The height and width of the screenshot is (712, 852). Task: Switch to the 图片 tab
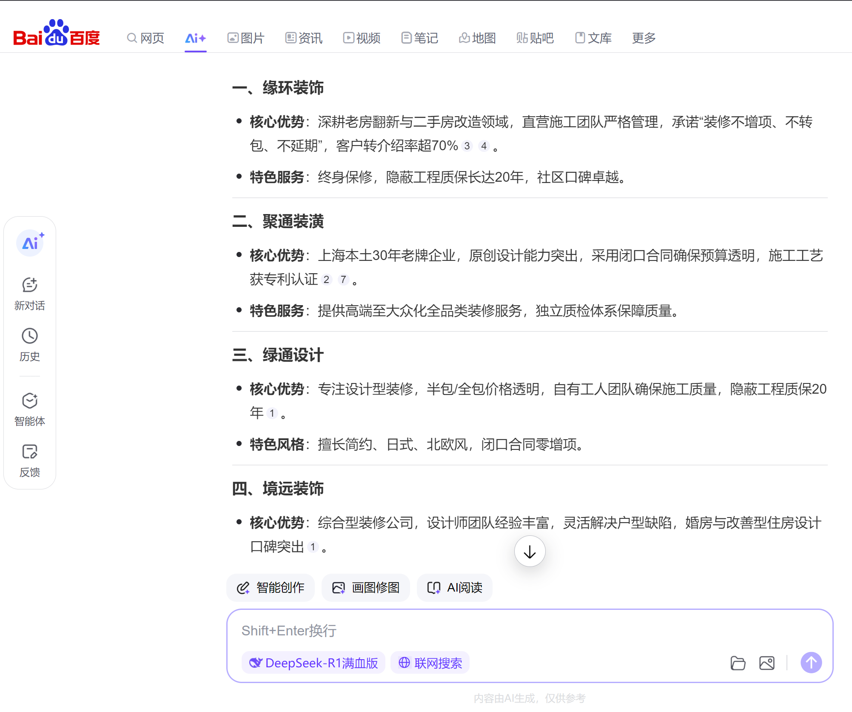point(246,38)
